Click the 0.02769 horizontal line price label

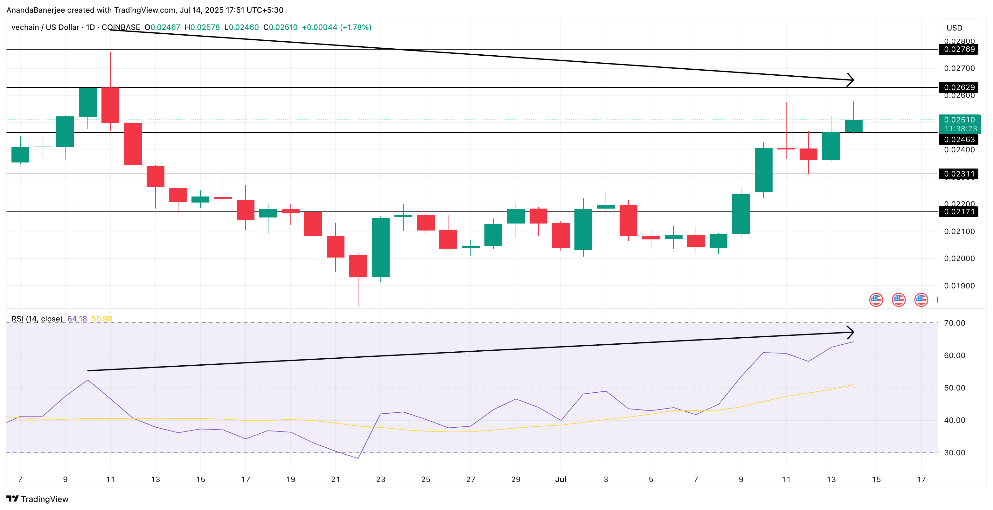tap(959, 49)
